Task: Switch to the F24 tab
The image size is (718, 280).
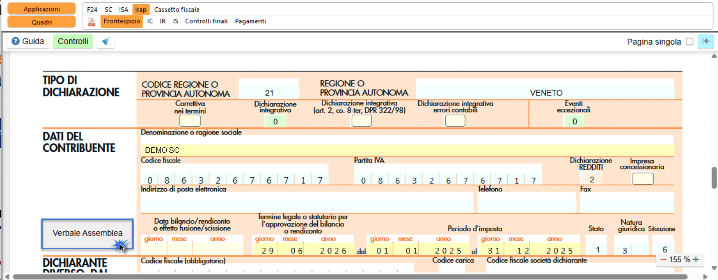Action: 92,9
